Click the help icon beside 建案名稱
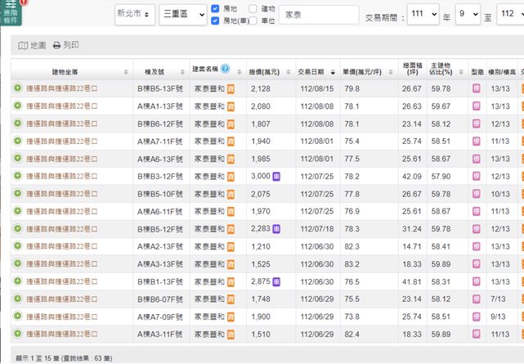The image size is (524, 364). tap(225, 70)
